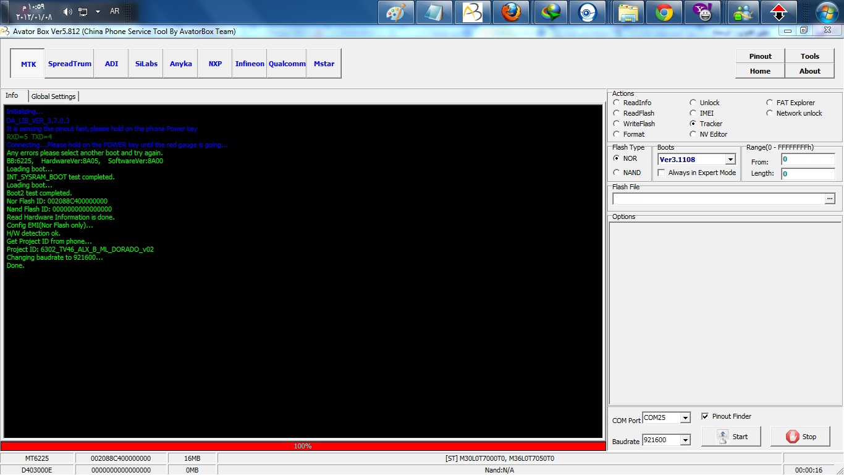Show hidden tray icons arrow
844x475 pixels.
pos(98,11)
